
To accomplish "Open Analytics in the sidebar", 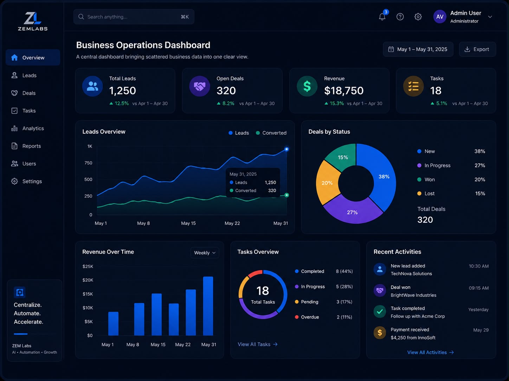I will [x=33, y=128].
